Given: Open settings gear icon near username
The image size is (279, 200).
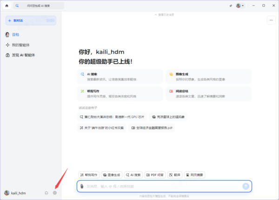Looking at the screenshot, I should click(x=55, y=193).
